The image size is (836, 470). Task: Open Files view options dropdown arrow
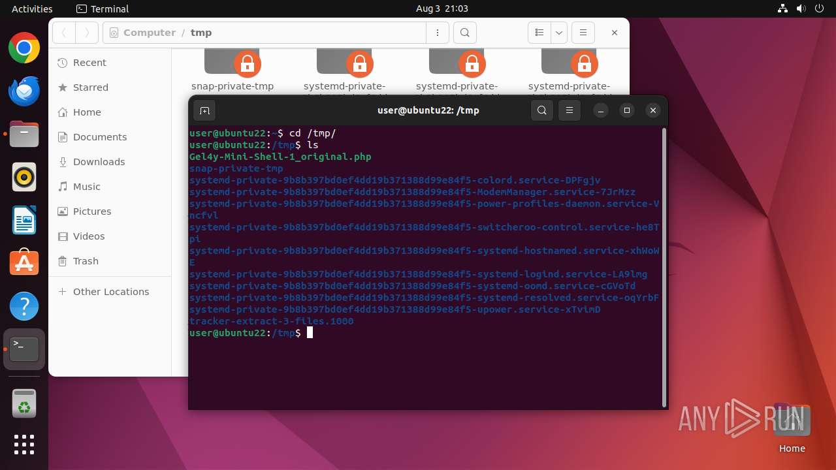click(x=559, y=33)
